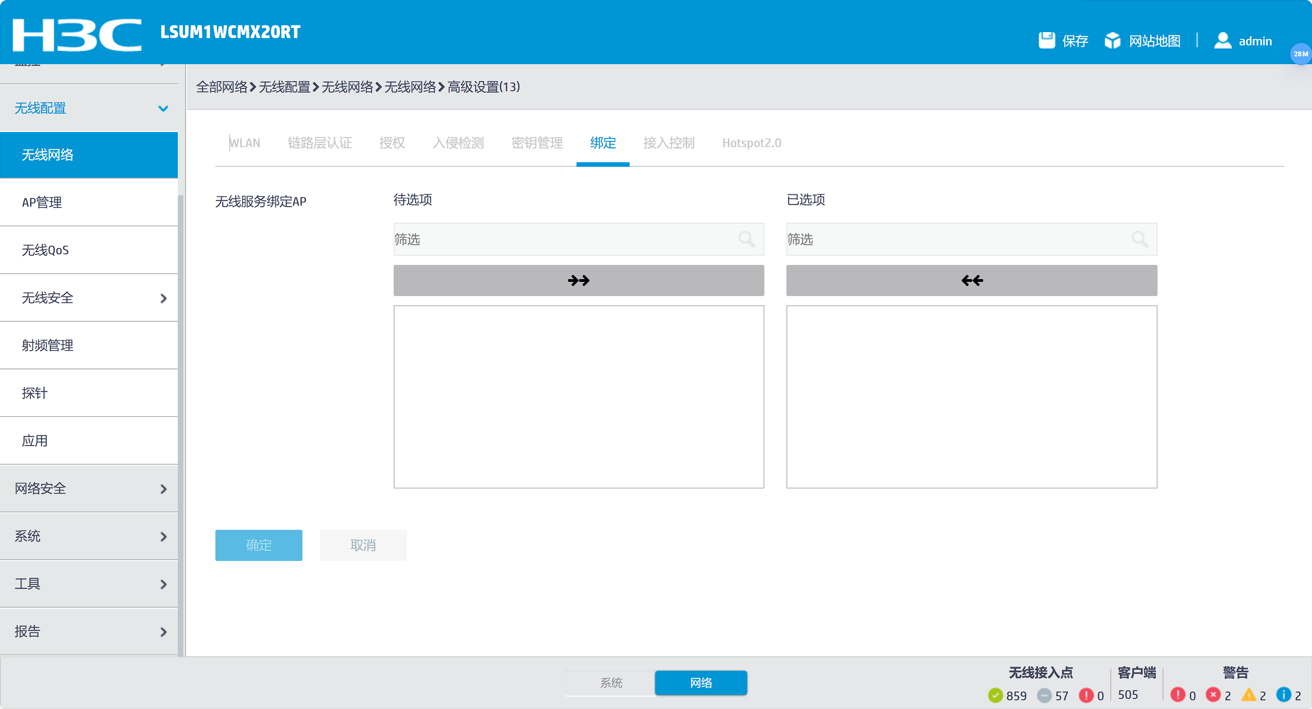Viewport: 1312px width, 709px height.
Task: Click the Save floppy disk icon
Action: click(x=1047, y=40)
